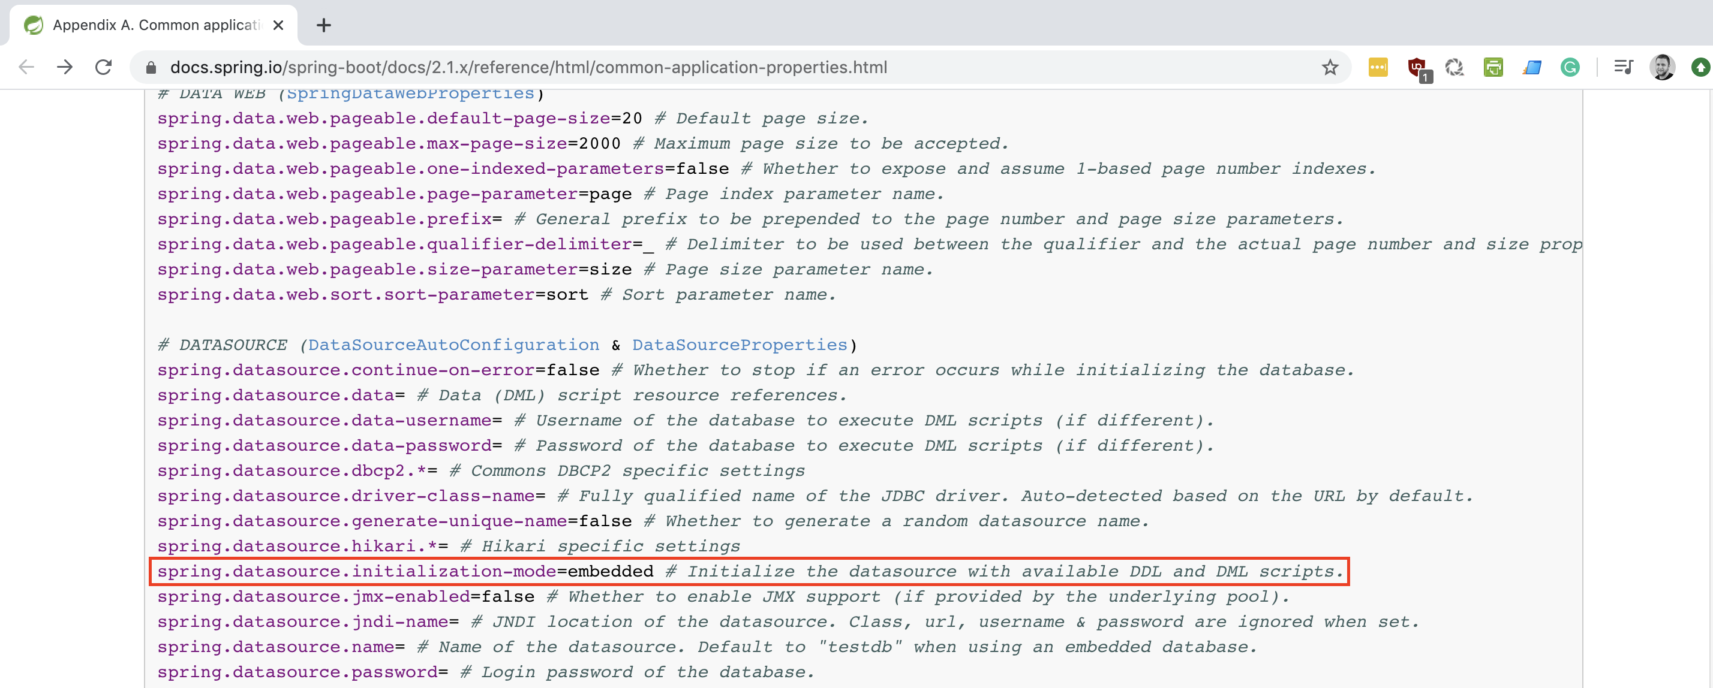
Task: Open the yellow LastPass extension
Action: click(1378, 67)
